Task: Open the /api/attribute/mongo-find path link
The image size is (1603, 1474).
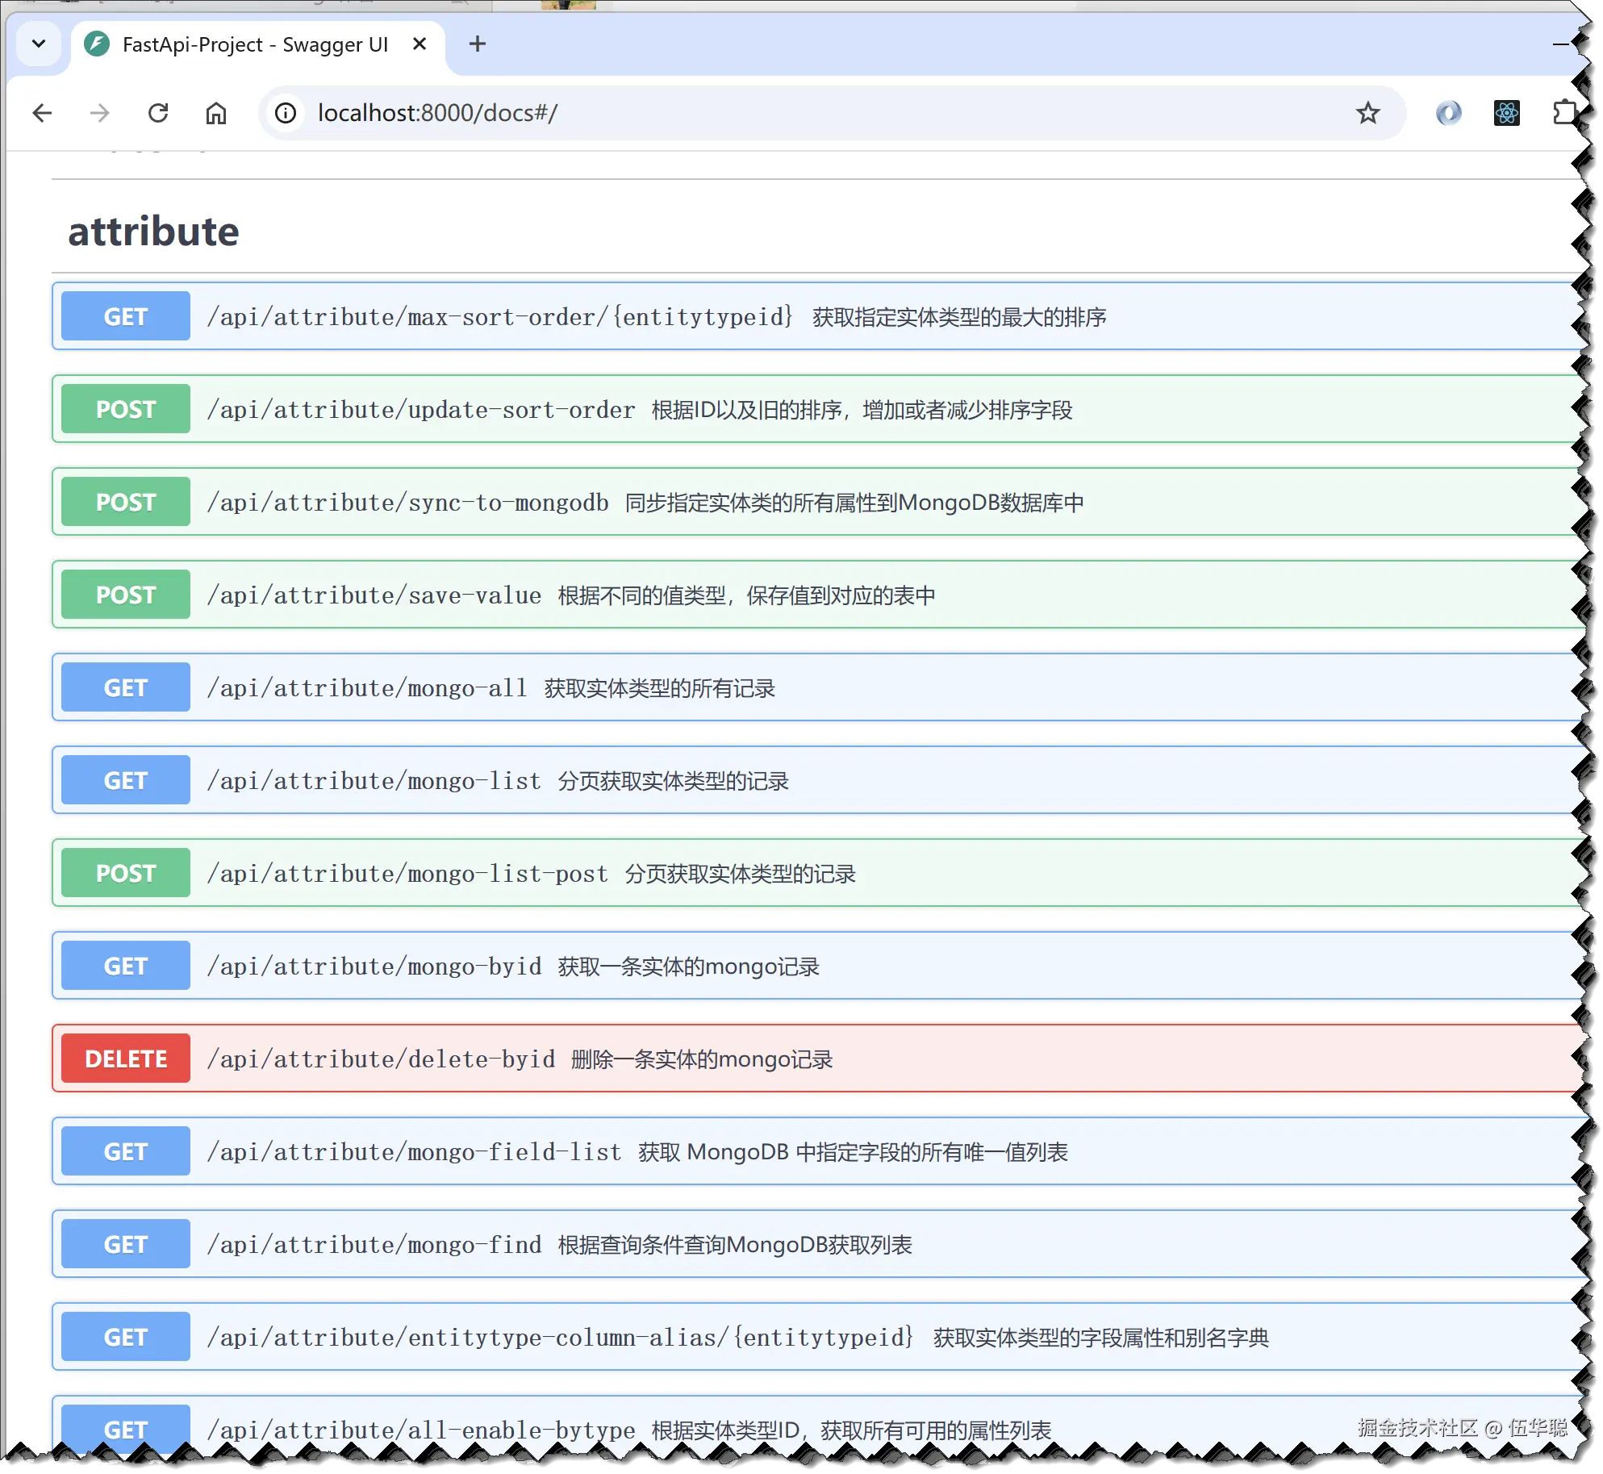Action: pos(374,1245)
